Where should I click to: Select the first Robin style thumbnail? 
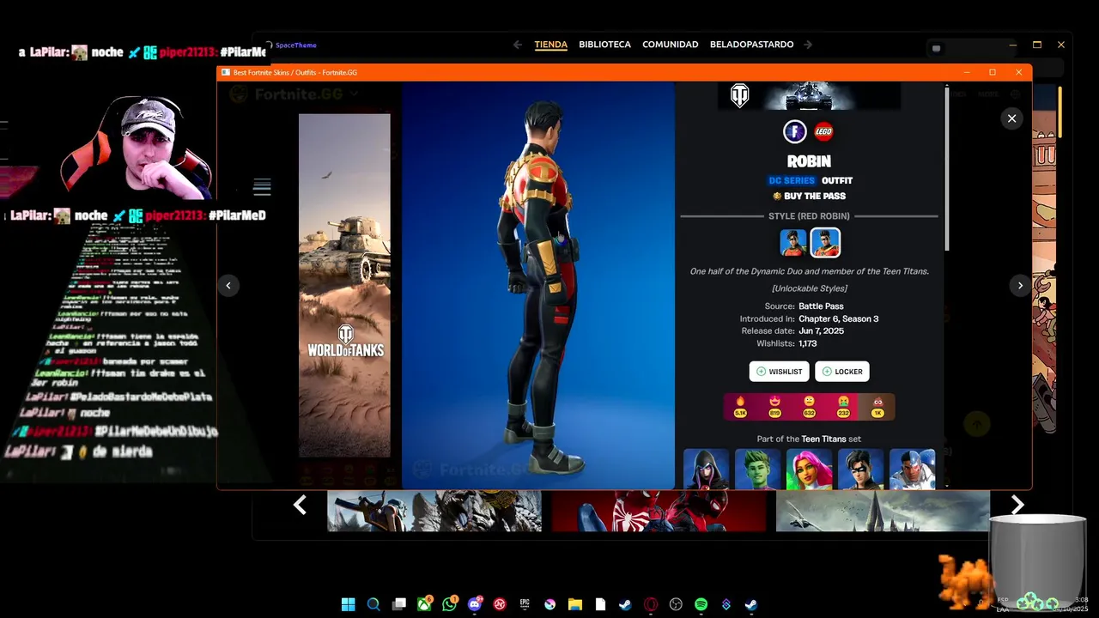pyautogui.click(x=793, y=243)
